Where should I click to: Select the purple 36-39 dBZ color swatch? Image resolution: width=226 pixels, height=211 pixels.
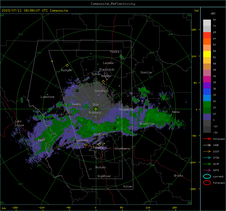click(x=207, y=86)
